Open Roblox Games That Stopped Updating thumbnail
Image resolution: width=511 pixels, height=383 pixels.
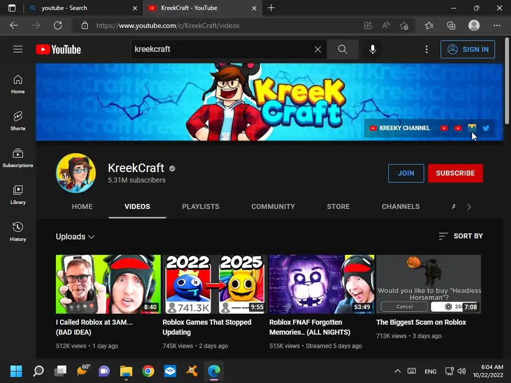[215, 284]
